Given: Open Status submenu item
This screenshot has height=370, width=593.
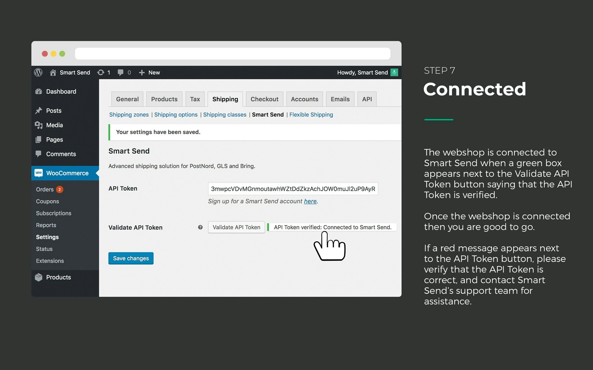Looking at the screenshot, I should pos(44,249).
